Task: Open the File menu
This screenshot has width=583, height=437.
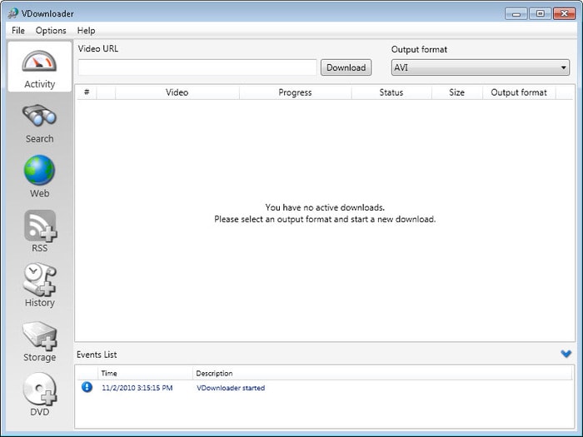Action: 18,31
